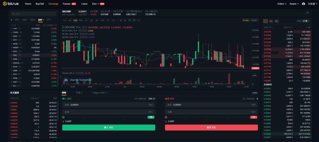Viewport: 319px width, 142px height.
Task: Show buy-orders-only order book view
Action: click(277, 21)
